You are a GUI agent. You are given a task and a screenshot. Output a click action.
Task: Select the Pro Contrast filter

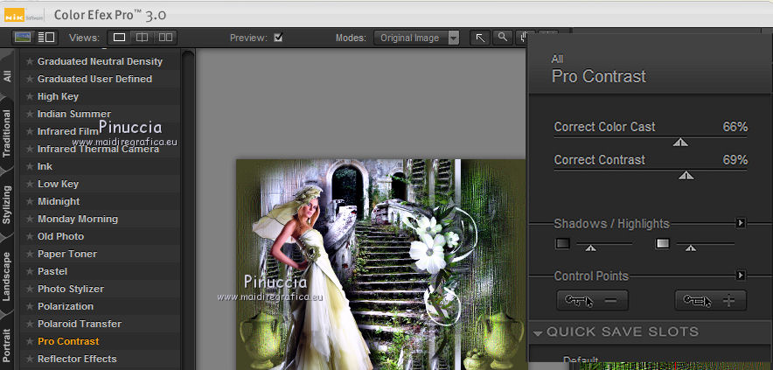click(x=100, y=341)
